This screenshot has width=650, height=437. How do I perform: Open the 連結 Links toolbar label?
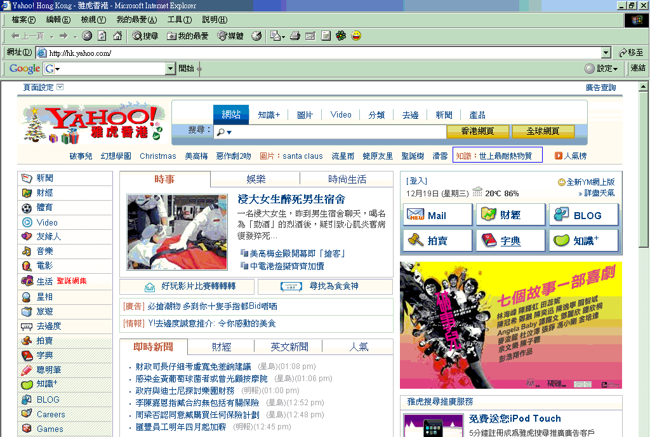click(x=638, y=68)
